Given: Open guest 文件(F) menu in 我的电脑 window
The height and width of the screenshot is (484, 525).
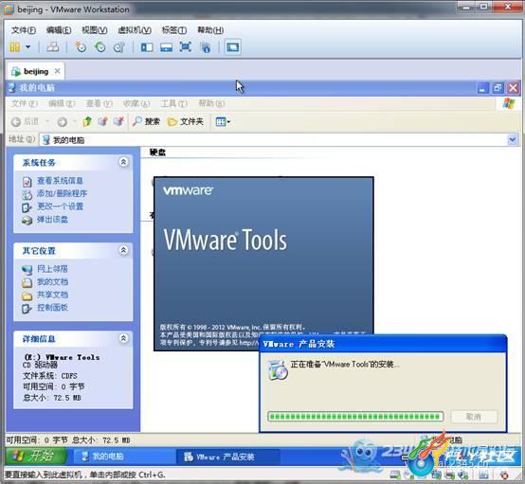Looking at the screenshot, I should tap(25, 103).
